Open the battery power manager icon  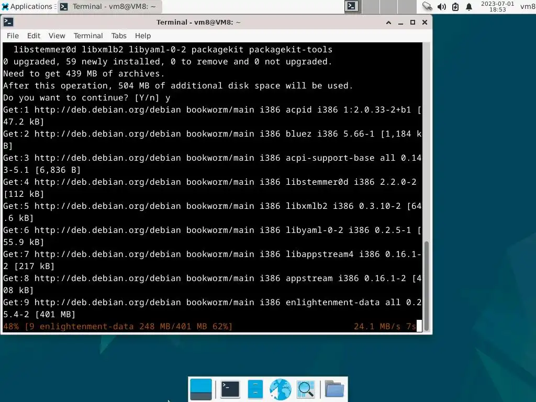pyautogui.click(x=455, y=6)
